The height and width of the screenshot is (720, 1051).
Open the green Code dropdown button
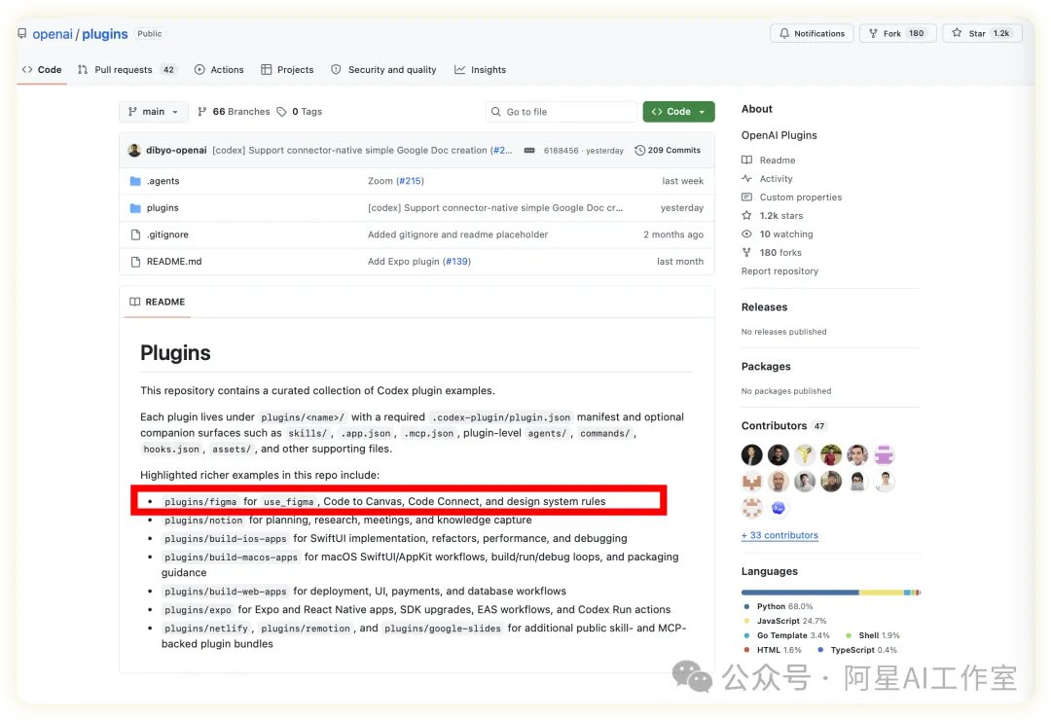[678, 112]
